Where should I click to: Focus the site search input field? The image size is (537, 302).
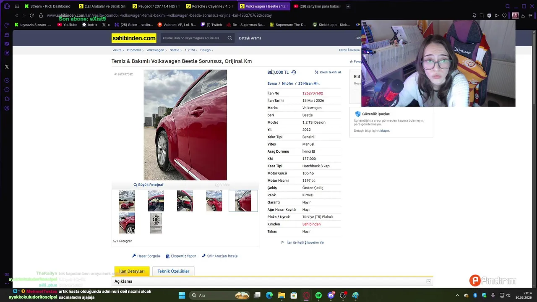[193, 38]
